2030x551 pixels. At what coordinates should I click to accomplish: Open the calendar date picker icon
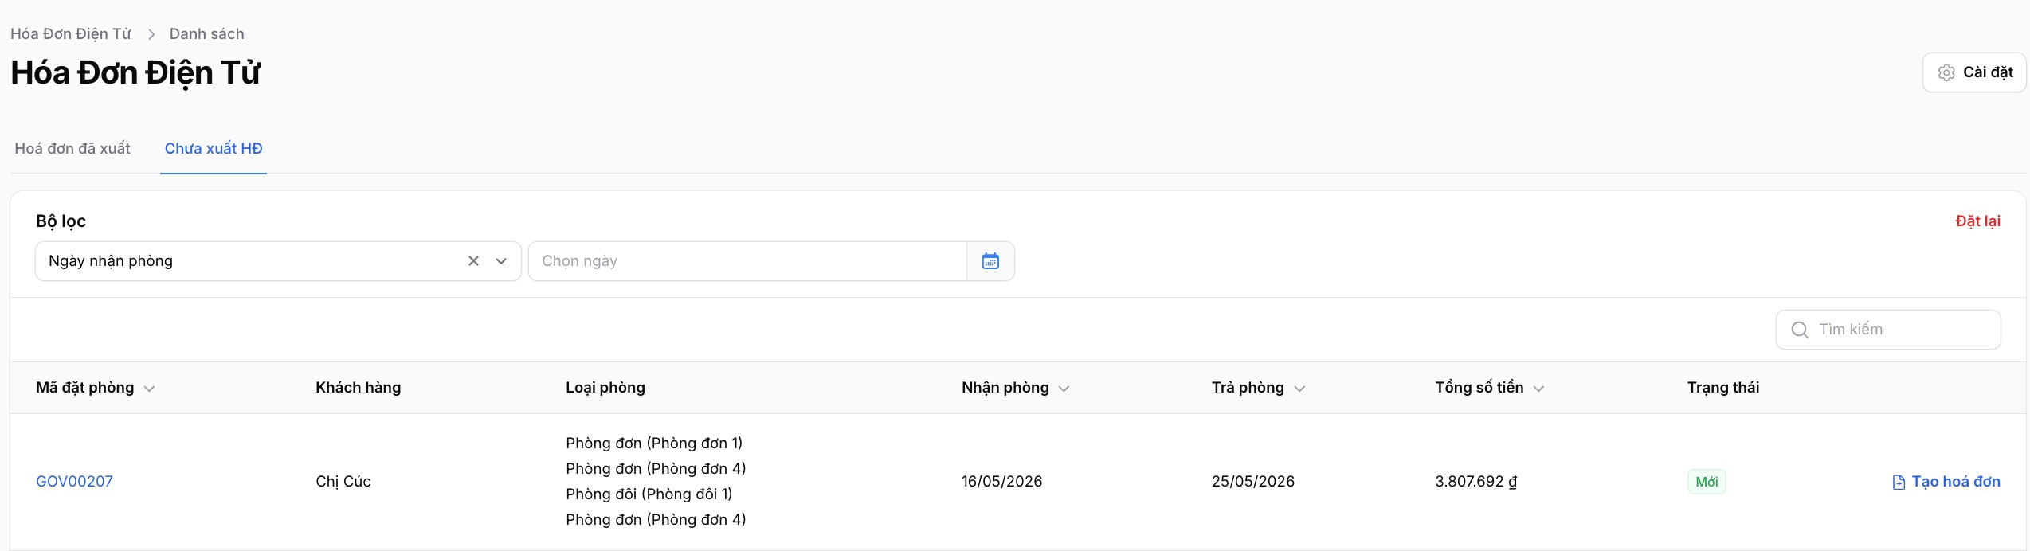tap(990, 261)
